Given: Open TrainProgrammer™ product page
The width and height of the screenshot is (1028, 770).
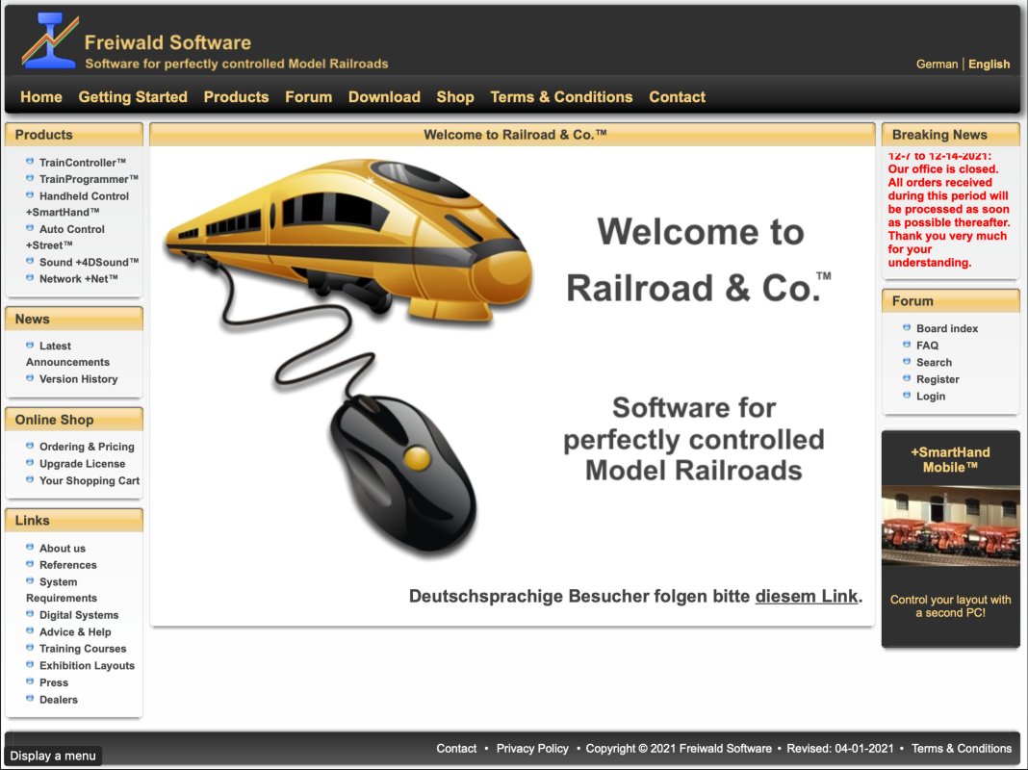Looking at the screenshot, I should (x=89, y=179).
